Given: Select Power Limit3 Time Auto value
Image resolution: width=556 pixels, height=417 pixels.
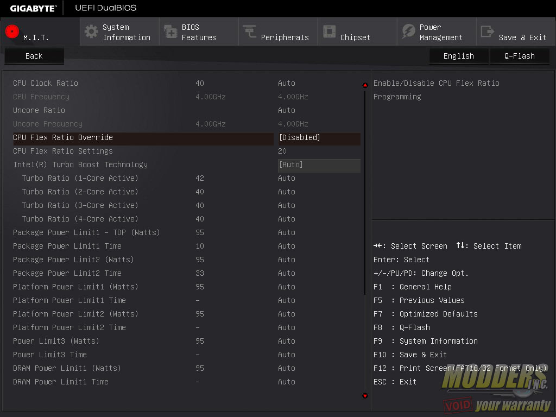Looking at the screenshot, I should (x=287, y=355).
